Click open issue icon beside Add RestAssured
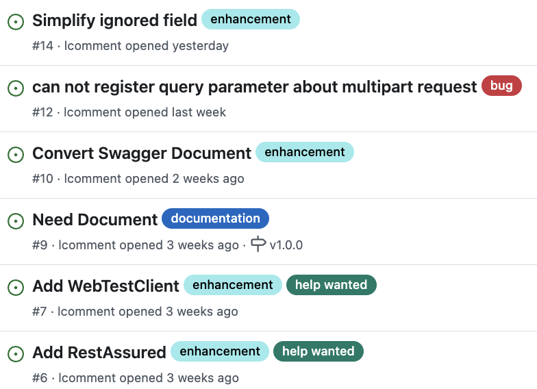The height and width of the screenshot is (389, 537). click(16, 354)
